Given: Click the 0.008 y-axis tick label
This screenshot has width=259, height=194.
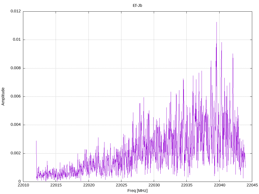Looking at the screenshot, I should (15, 68).
